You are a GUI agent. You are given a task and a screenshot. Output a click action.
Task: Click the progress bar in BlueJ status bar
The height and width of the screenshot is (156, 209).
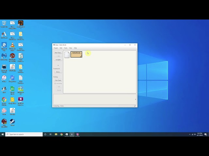pos(126,106)
